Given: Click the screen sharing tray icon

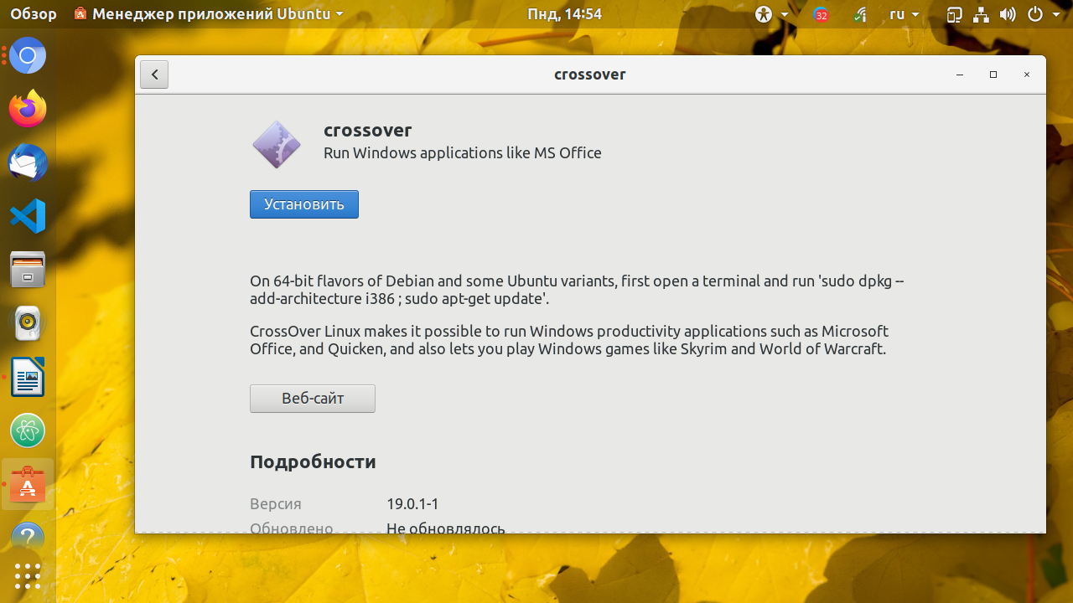Looking at the screenshot, I should pos(954,14).
